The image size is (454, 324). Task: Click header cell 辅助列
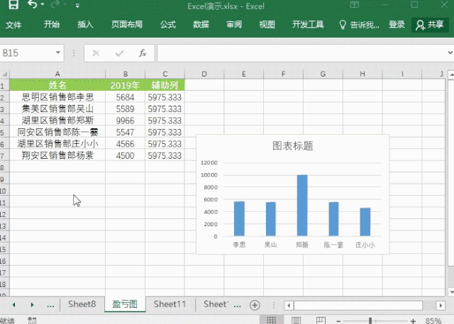pyautogui.click(x=165, y=85)
